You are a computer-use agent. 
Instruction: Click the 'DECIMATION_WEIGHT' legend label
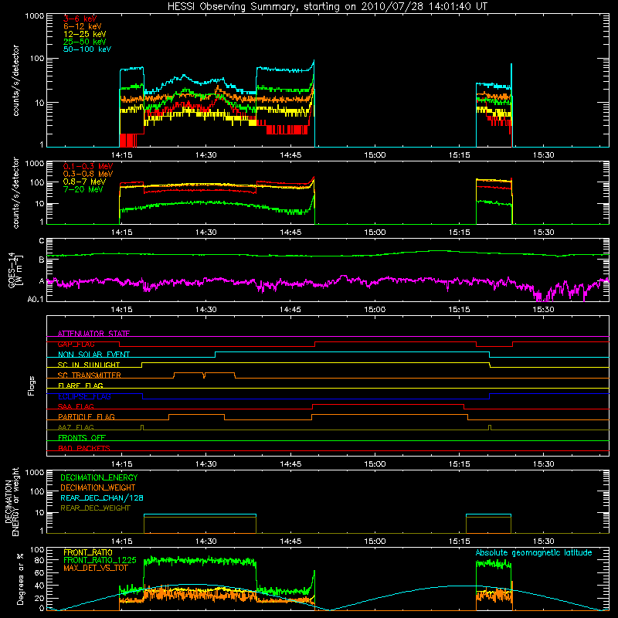[x=98, y=487]
